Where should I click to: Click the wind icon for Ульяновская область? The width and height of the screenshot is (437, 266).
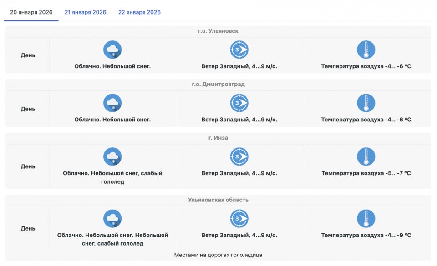239,219
